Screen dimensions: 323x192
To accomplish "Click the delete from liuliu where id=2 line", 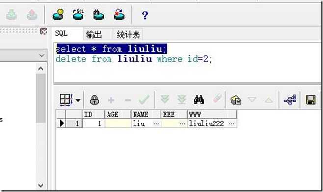I will (x=134, y=59).
